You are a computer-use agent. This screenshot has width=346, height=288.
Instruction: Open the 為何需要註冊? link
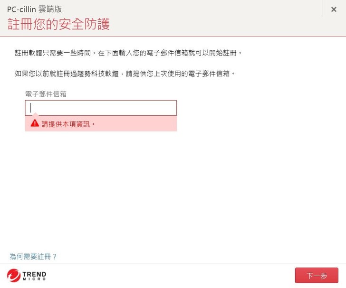click(x=33, y=257)
